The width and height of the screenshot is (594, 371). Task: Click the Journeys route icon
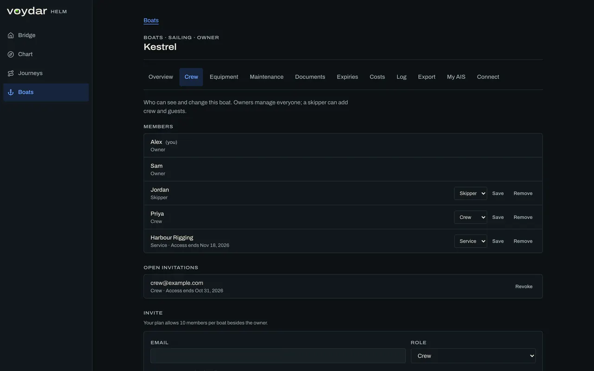point(11,73)
